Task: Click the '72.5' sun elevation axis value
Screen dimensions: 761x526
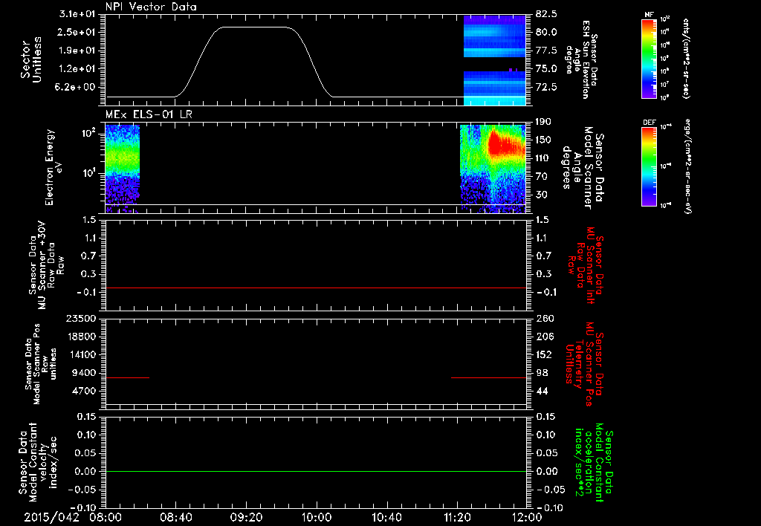Action: click(546, 88)
